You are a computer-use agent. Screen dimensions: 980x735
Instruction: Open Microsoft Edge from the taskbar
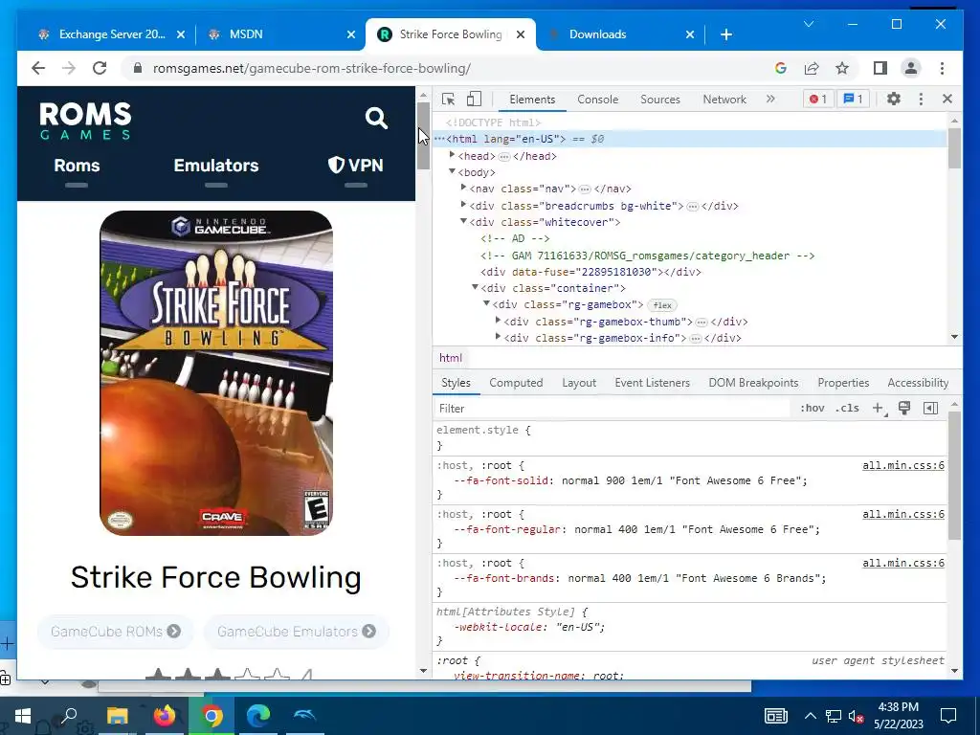point(257,716)
